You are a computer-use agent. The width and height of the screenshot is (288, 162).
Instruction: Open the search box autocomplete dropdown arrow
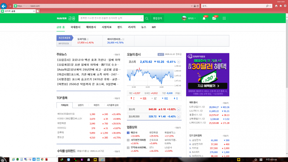141,18
